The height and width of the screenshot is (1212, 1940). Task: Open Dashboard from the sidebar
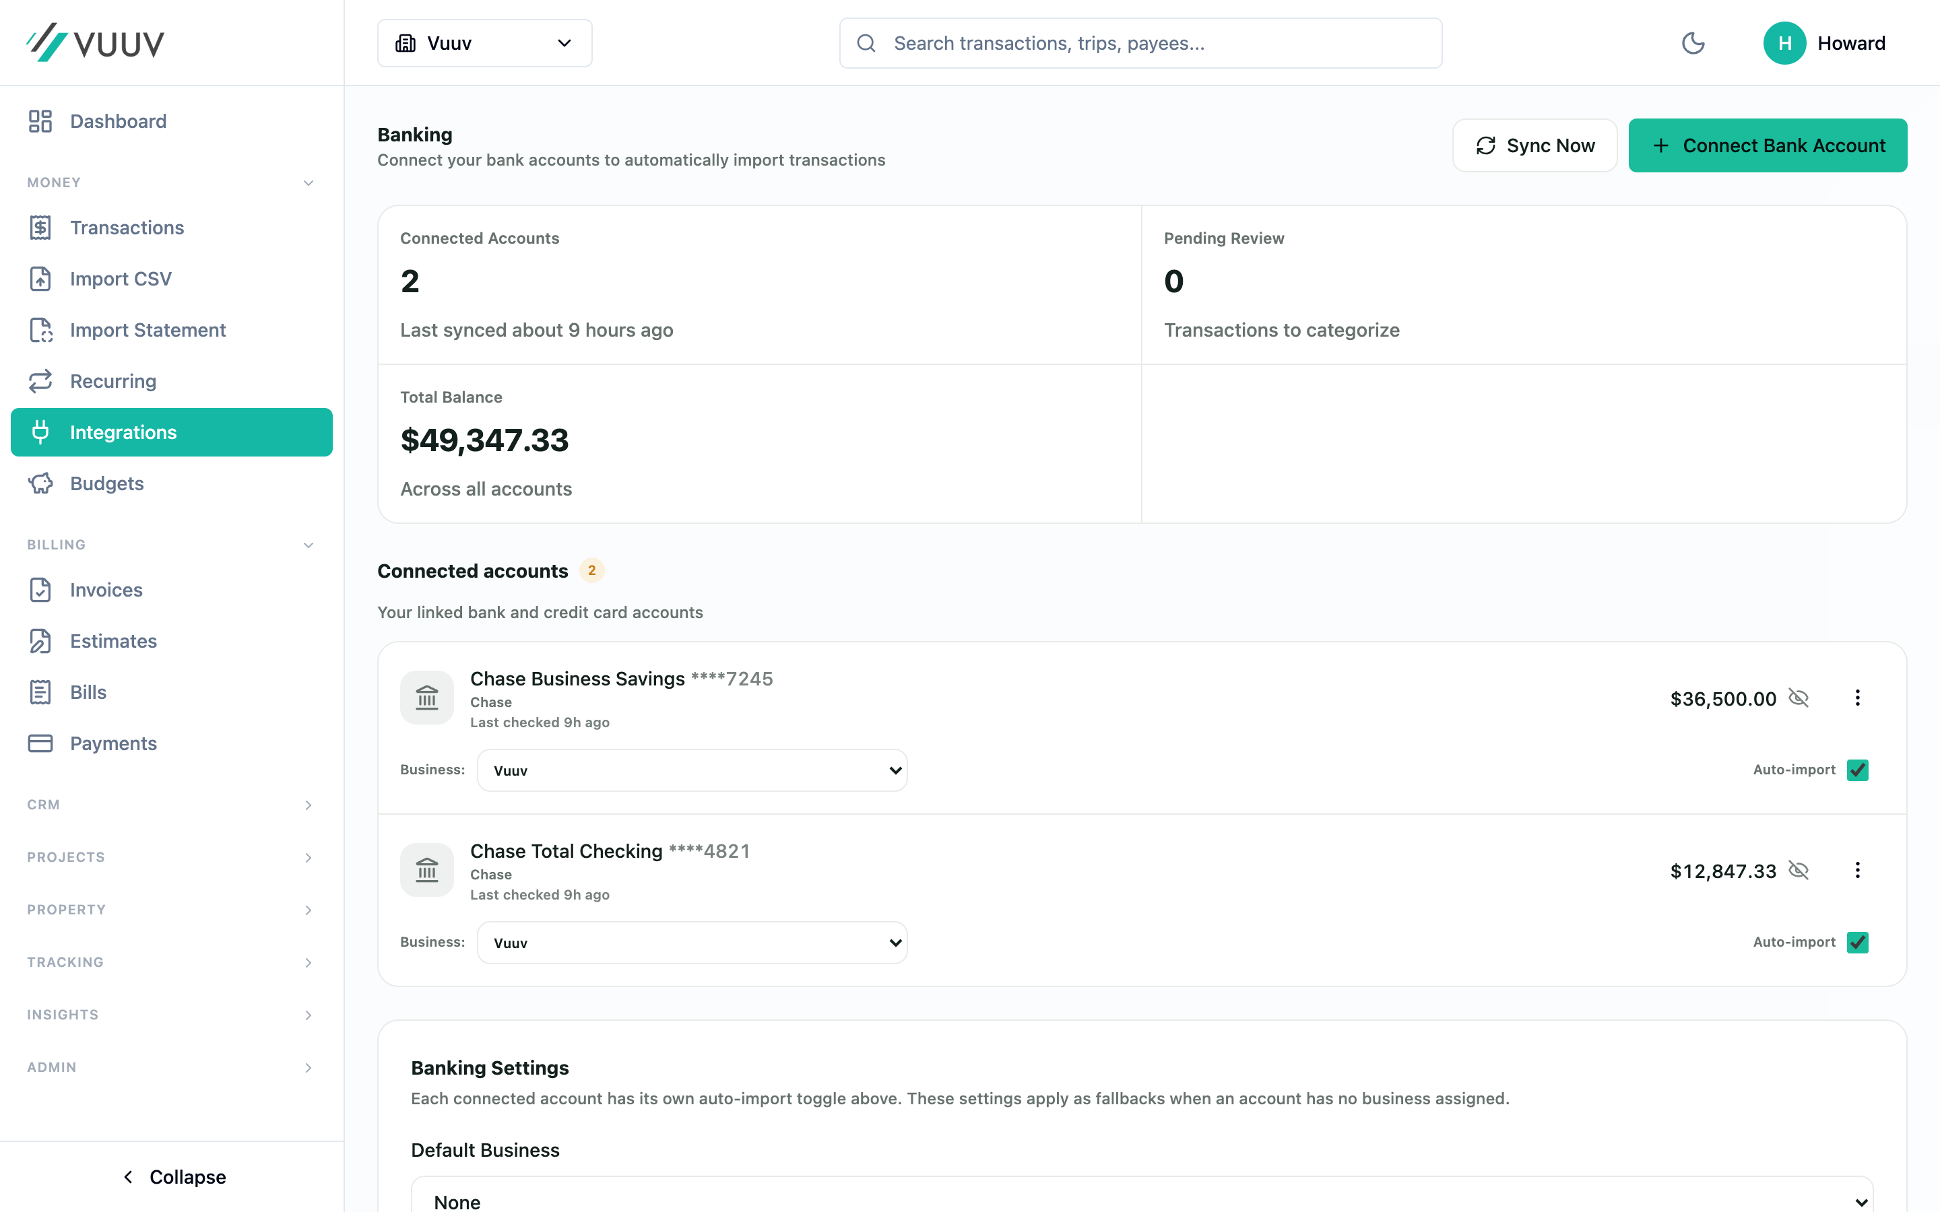[172, 121]
